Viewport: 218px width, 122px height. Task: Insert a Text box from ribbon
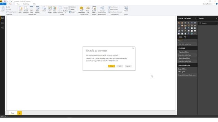point(72,7)
